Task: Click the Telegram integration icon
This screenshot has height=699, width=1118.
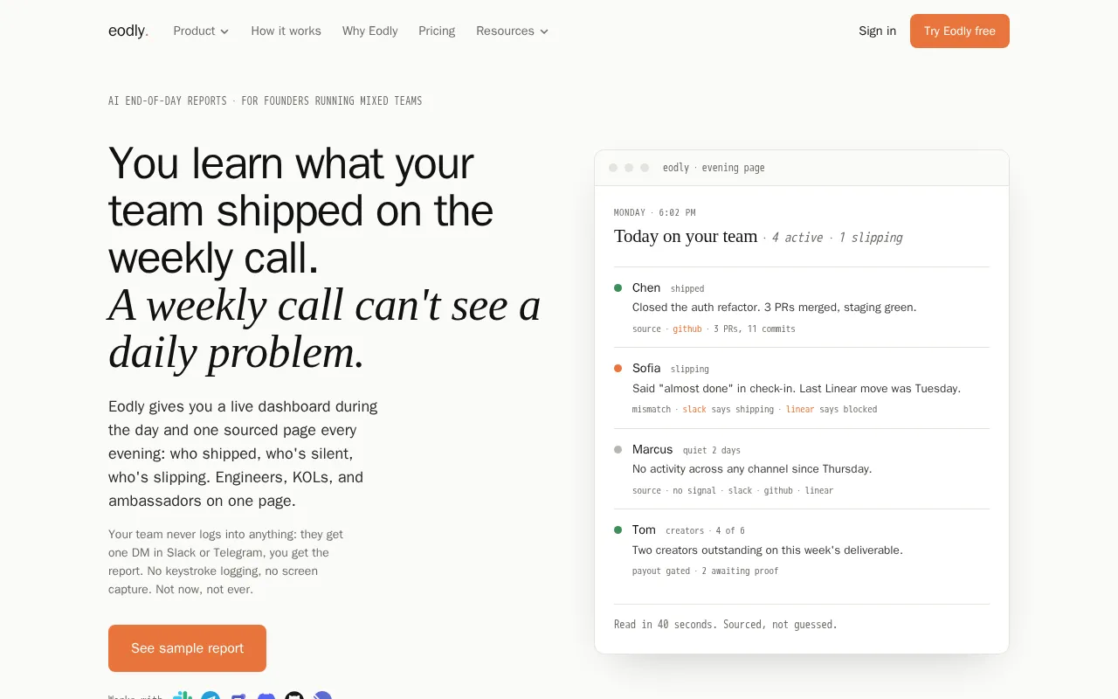Action: (210, 696)
